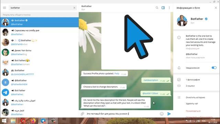Open the hamburger main menu

click(x=4, y=8)
